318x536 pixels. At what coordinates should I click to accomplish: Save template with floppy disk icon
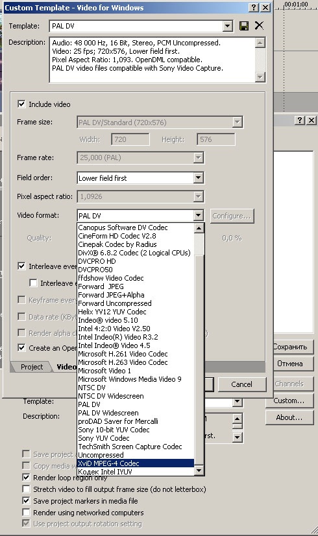(244, 26)
